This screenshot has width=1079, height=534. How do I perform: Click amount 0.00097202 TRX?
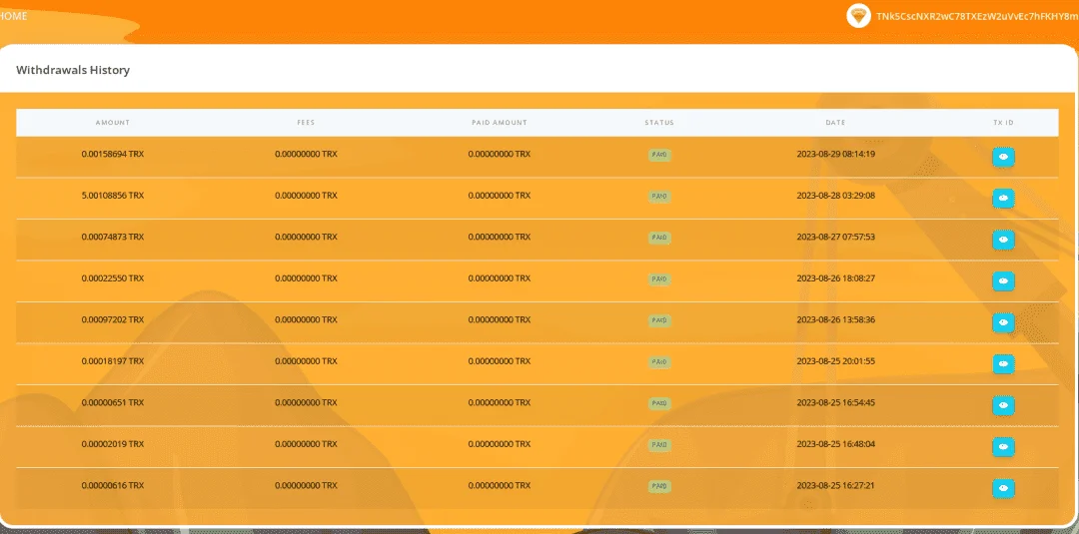click(113, 319)
